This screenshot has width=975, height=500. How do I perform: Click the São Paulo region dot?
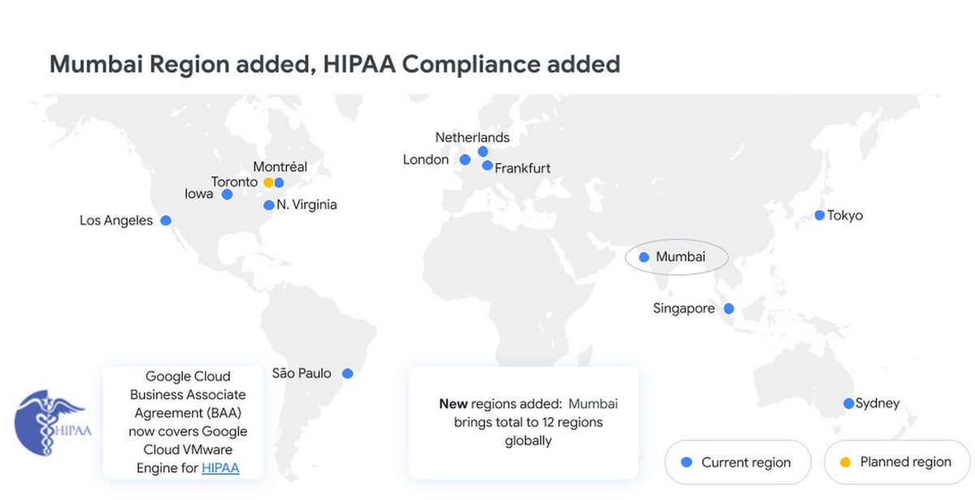pos(347,373)
